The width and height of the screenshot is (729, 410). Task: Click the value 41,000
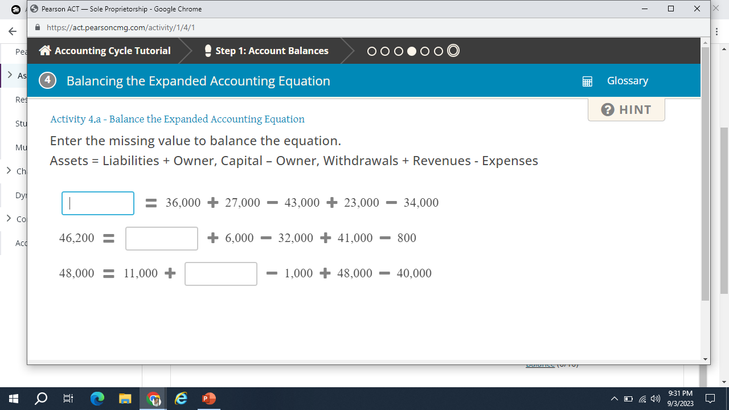(355, 238)
